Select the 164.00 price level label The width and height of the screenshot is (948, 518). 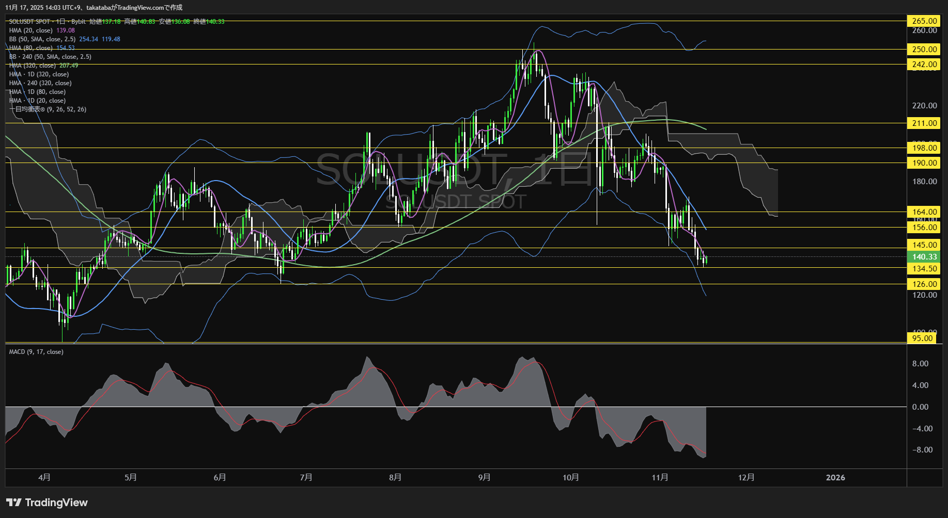(924, 212)
